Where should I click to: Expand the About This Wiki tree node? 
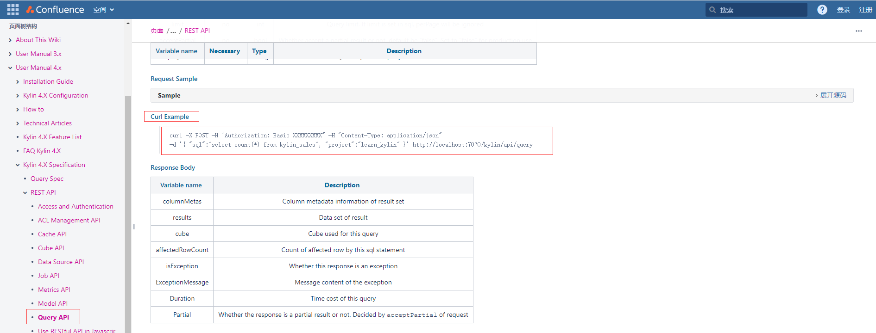10,40
